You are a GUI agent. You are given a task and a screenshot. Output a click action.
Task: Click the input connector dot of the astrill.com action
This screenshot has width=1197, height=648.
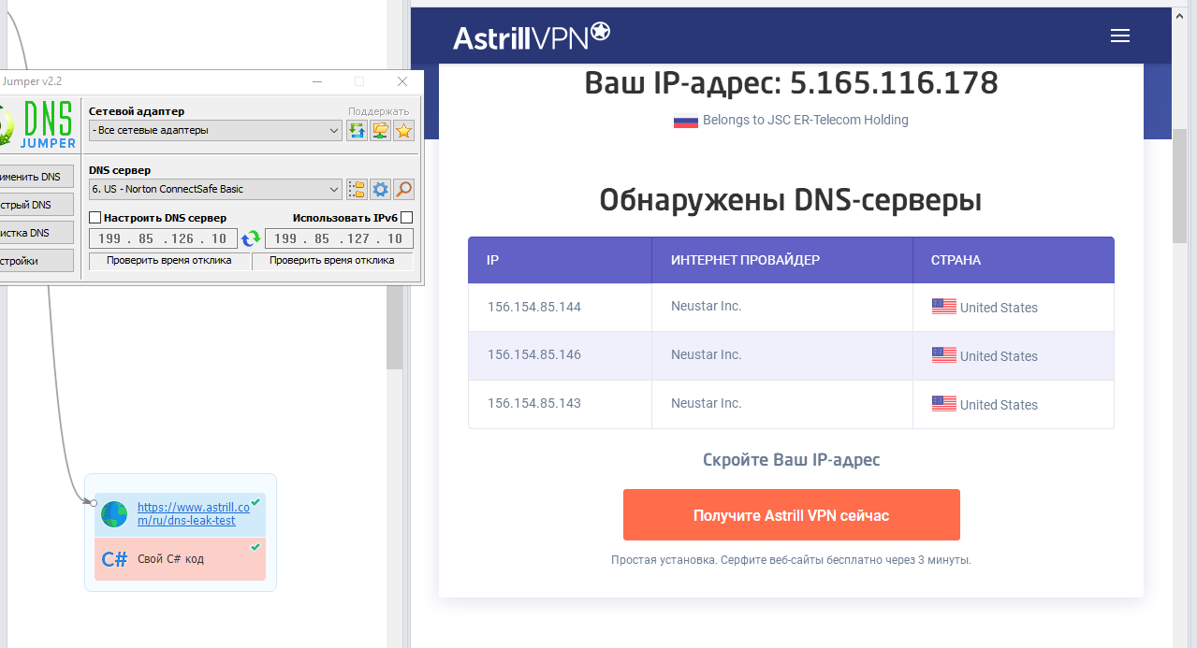coord(94,503)
